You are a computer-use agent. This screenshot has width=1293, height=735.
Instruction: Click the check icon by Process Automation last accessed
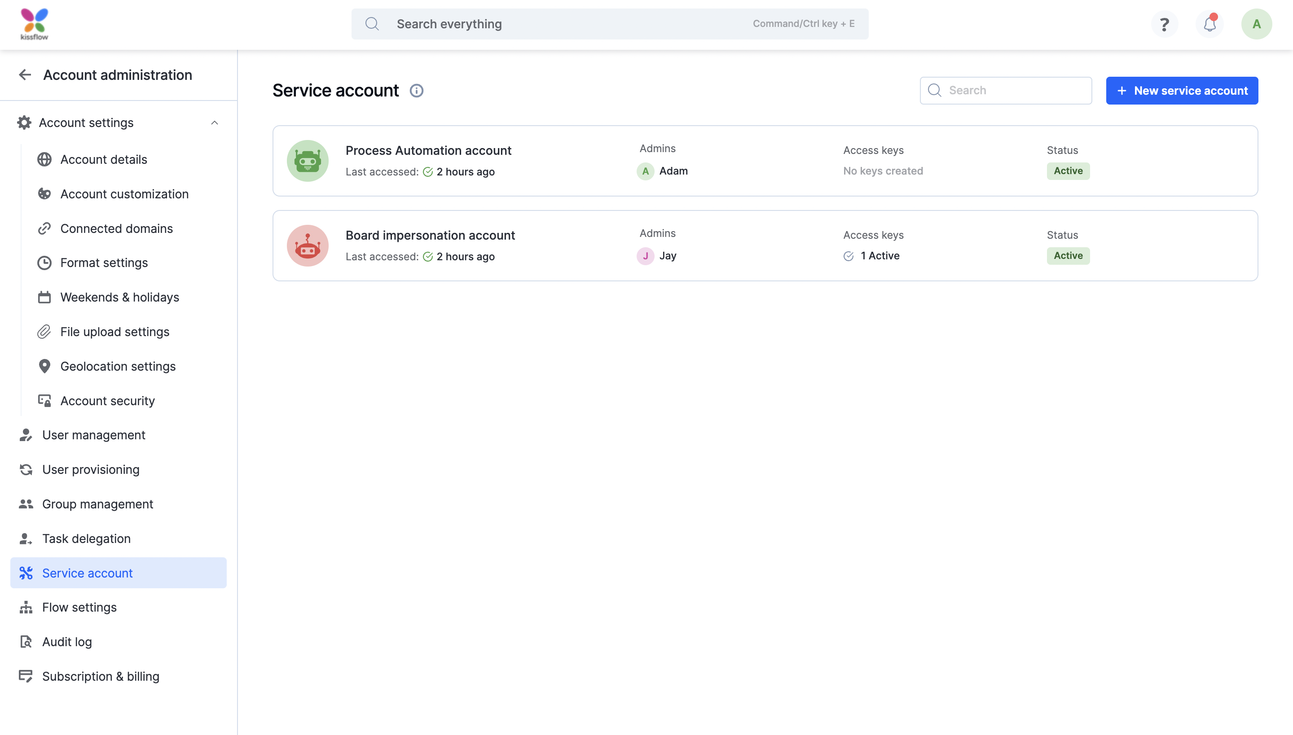pos(428,172)
